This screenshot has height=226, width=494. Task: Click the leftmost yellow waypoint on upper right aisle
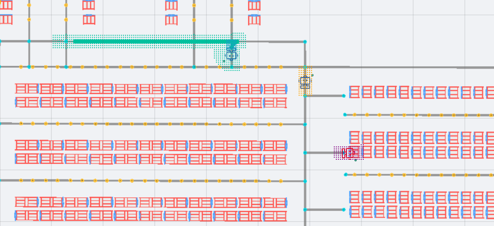(354, 115)
